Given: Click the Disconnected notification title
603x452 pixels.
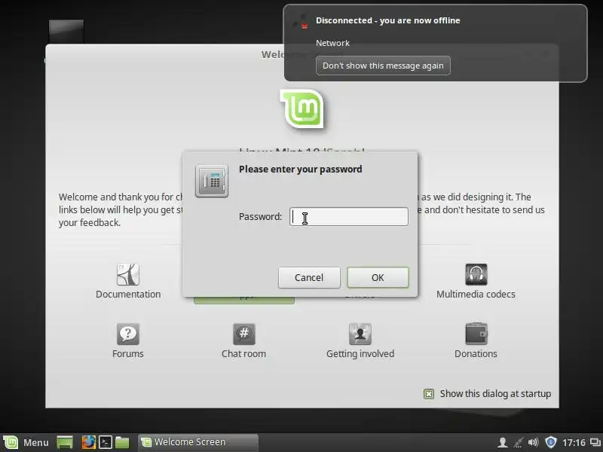Looking at the screenshot, I should [x=387, y=20].
